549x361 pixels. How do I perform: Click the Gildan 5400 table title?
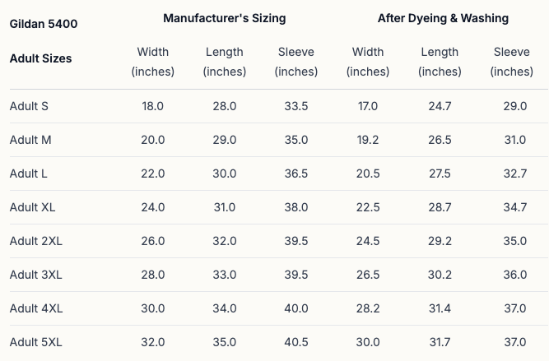point(44,24)
